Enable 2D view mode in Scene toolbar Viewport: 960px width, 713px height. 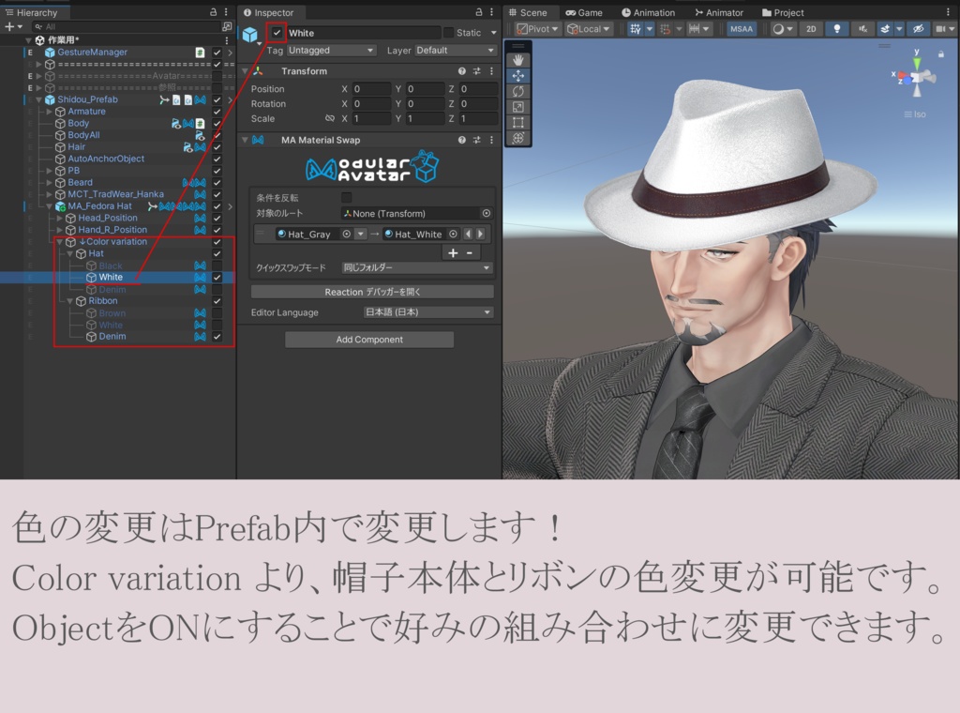pyautogui.click(x=812, y=28)
